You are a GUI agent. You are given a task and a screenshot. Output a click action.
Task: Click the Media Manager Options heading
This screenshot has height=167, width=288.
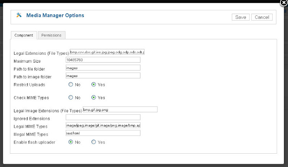click(55, 15)
